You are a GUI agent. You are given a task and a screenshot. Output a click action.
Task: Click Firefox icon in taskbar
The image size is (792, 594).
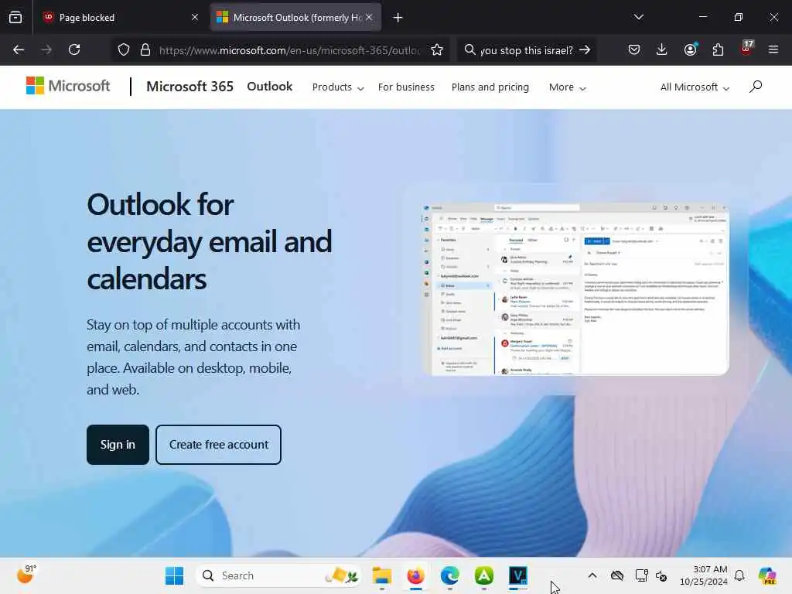415,575
